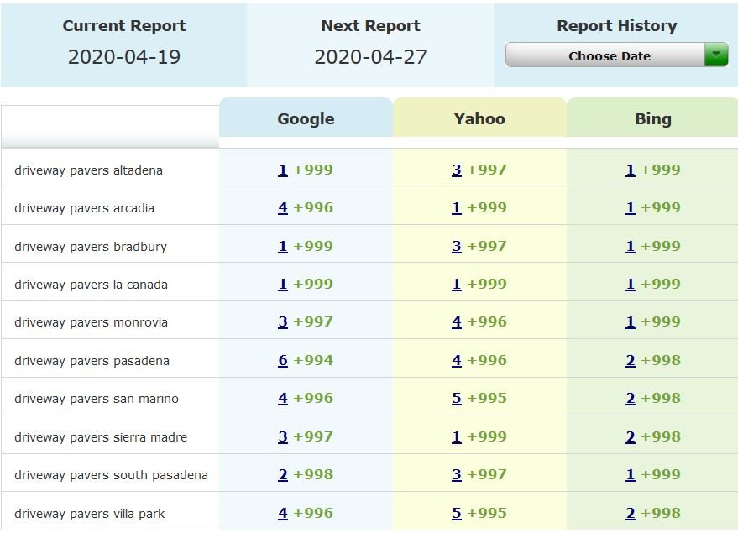Click keyword 'driveway pavers san marino'
Viewport: 738px width, 533px height.
[x=97, y=399]
